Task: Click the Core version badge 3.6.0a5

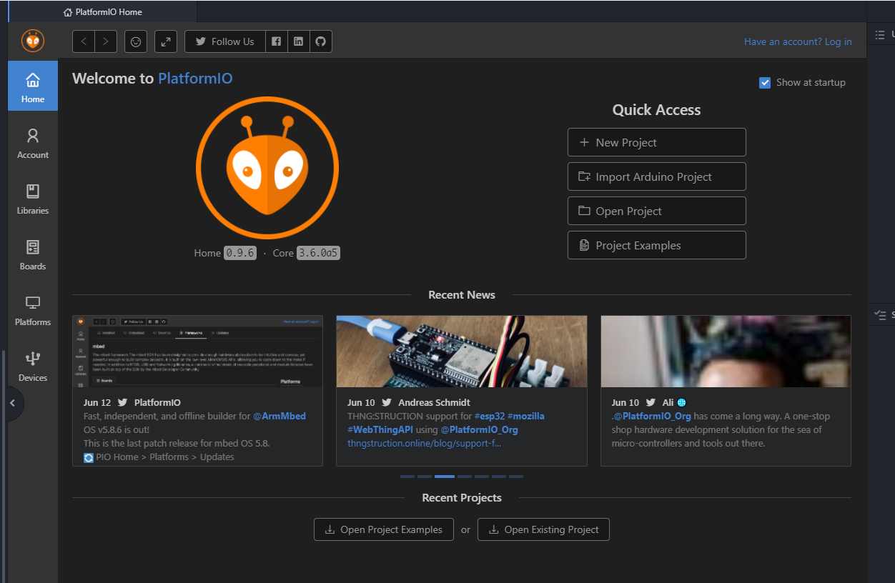Action: click(318, 253)
